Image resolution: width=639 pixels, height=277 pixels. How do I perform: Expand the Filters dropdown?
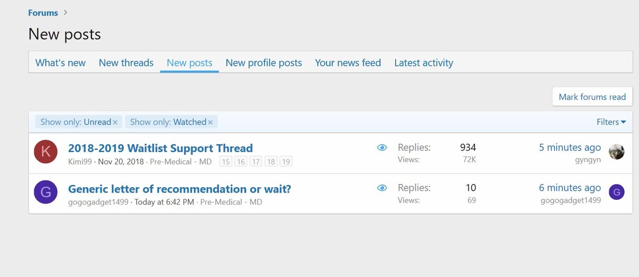click(611, 122)
